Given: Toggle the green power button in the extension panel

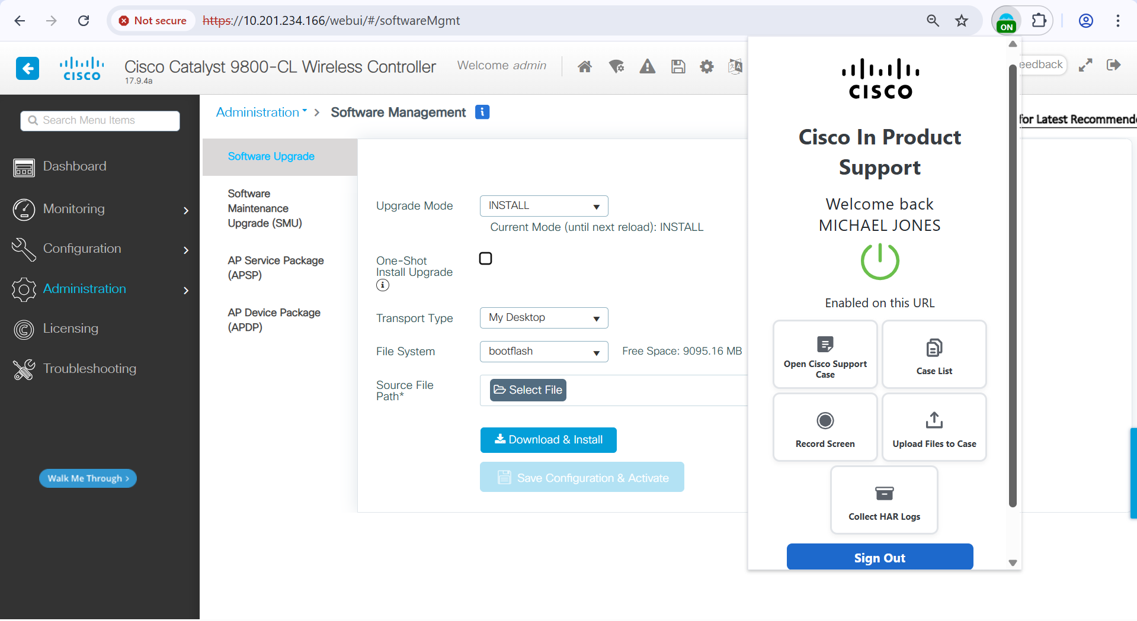Looking at the screenshot, I should point(879,261).
